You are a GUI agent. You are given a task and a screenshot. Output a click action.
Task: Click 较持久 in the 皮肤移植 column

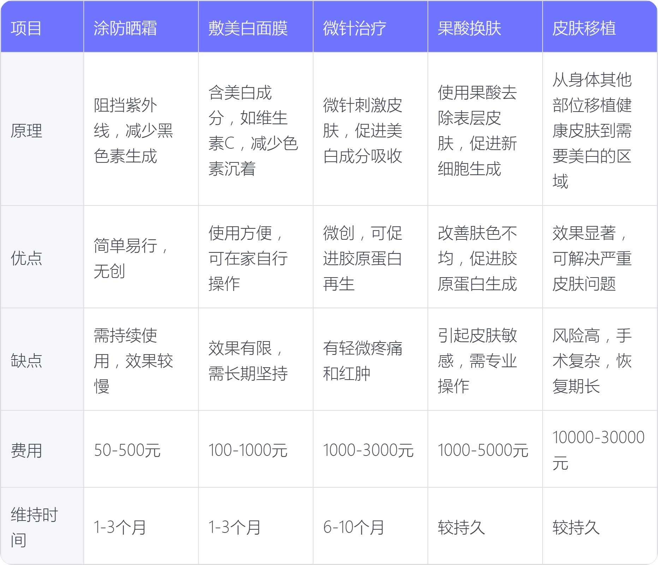(x=576, y=527)
